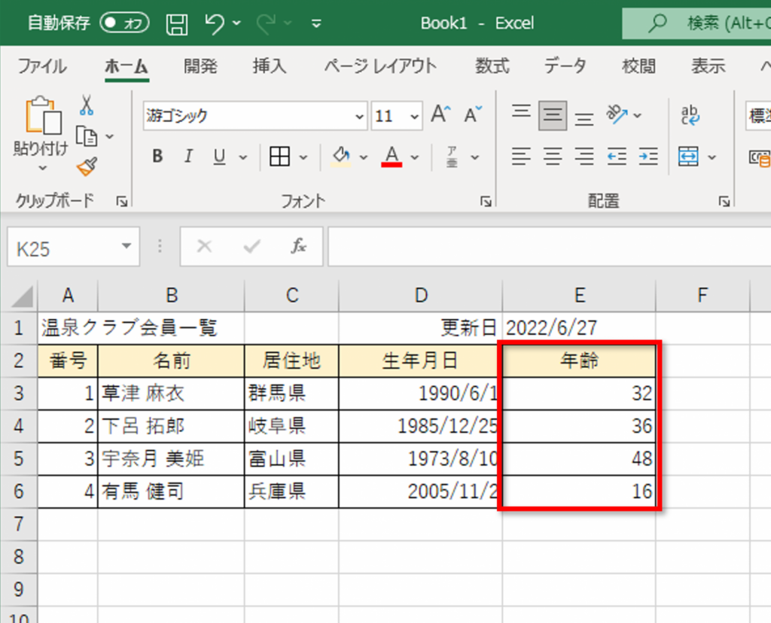Apply red font color with A icon
The height and width of the screenshot is (623, 771).
(392, 157)
